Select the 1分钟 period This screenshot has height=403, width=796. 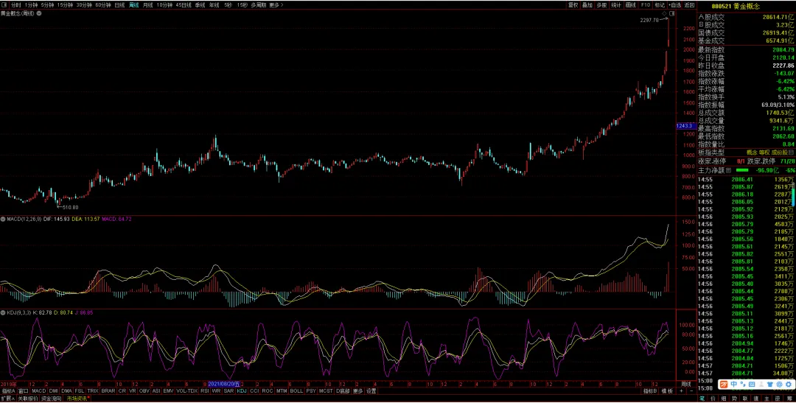point(32,4)
